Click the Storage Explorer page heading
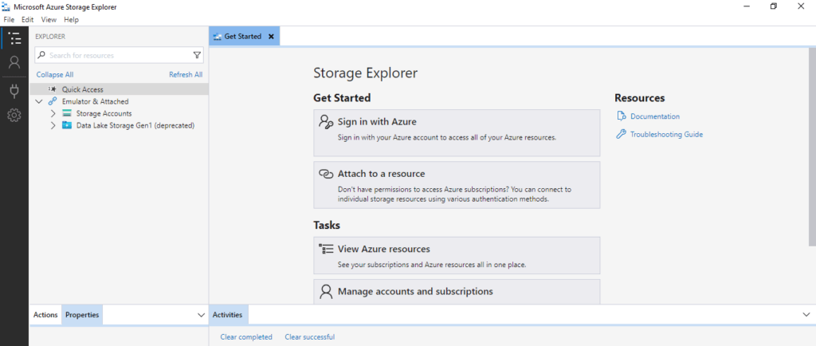The width and height of the screenshot is (816, 346). (365, 73)
